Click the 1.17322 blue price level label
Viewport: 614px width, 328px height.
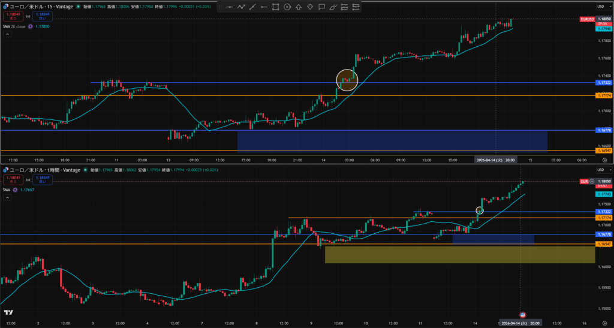pos(603,82)
